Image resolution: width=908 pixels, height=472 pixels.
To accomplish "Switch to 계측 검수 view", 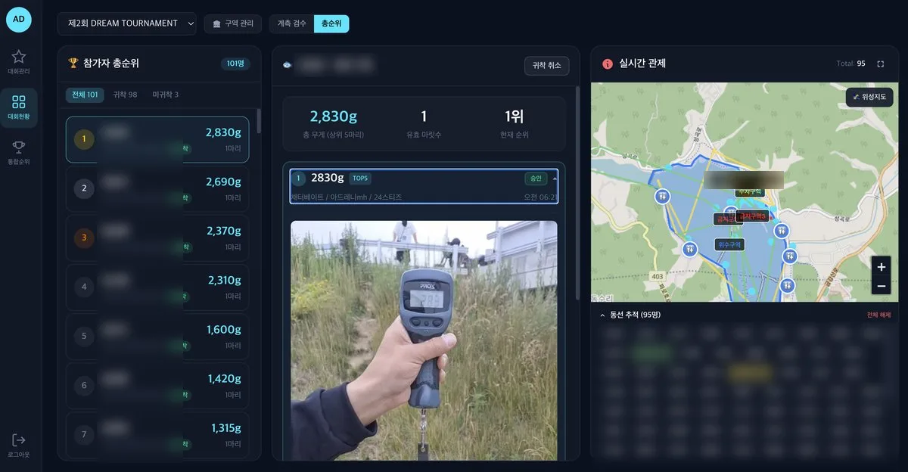I will coord(292,23).
